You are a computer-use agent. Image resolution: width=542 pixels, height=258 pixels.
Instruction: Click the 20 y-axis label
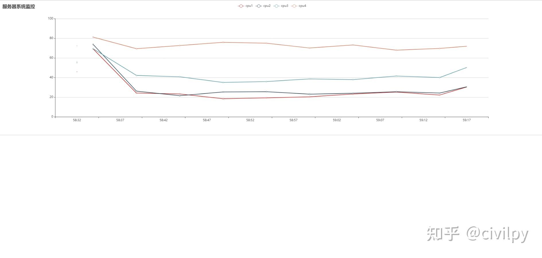[x=51, y=97]
